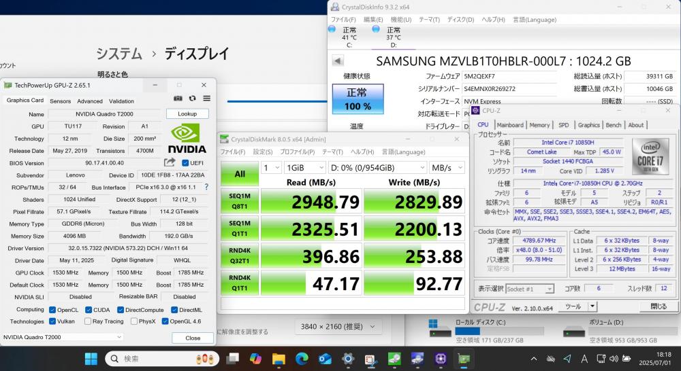681x371 pixels.
Task: Open GPU-Z hamburger menu icon
Action: pos(207,99)
